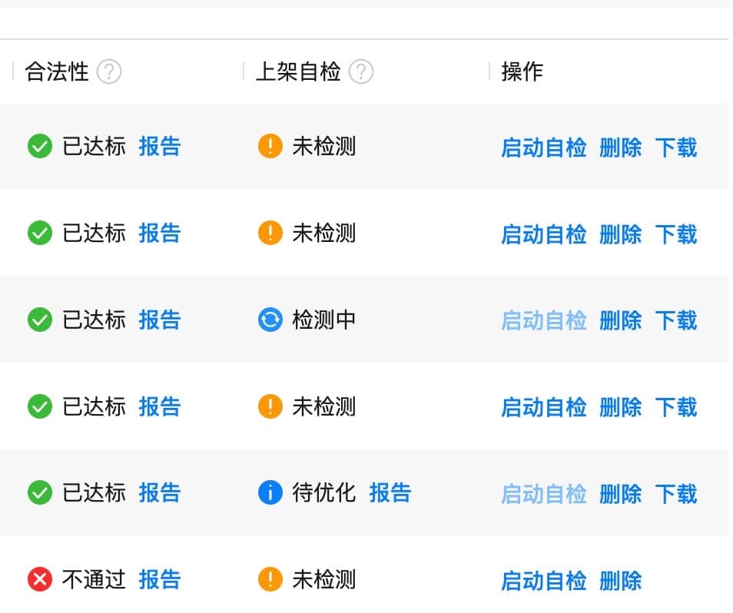733x613 pixels.
Task: Click the orange warning icon in the bottom row
Action: click(270, 580)
